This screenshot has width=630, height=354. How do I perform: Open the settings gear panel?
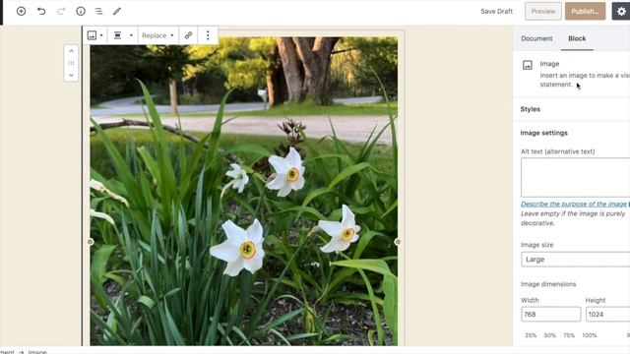point(621,11)
